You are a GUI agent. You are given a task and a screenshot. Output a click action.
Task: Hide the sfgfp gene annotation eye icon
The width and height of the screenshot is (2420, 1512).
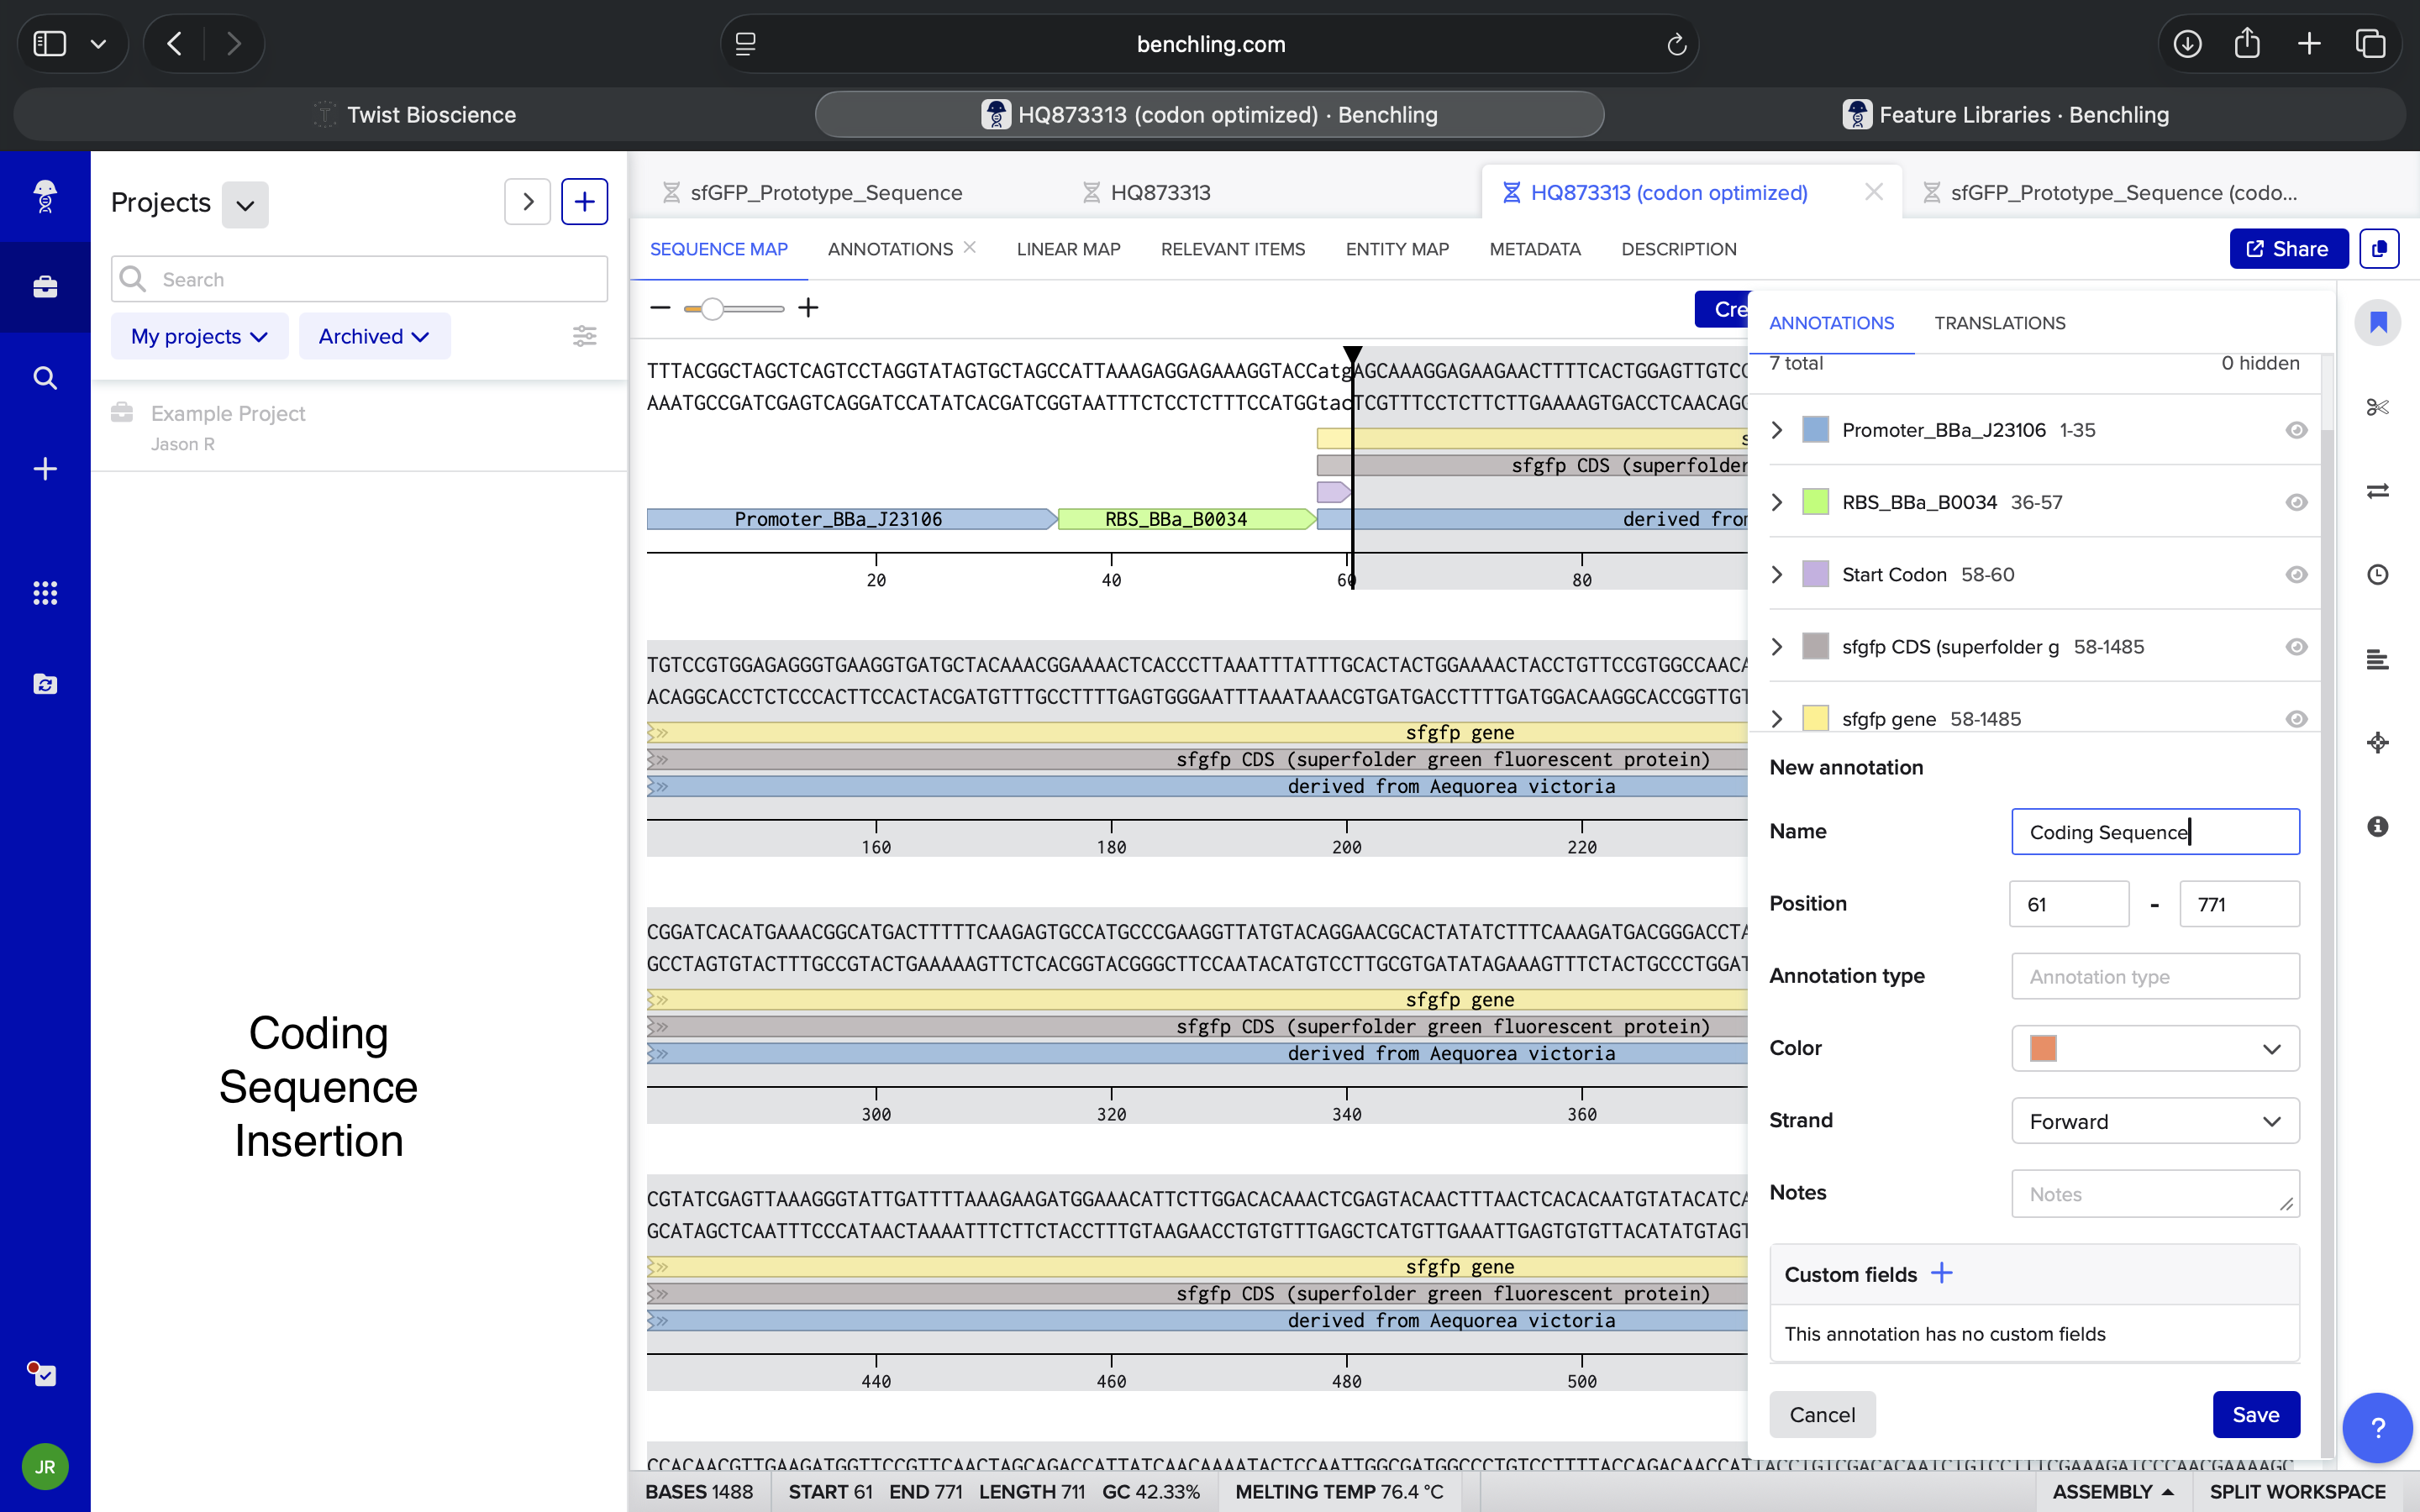pos(2296,718)
